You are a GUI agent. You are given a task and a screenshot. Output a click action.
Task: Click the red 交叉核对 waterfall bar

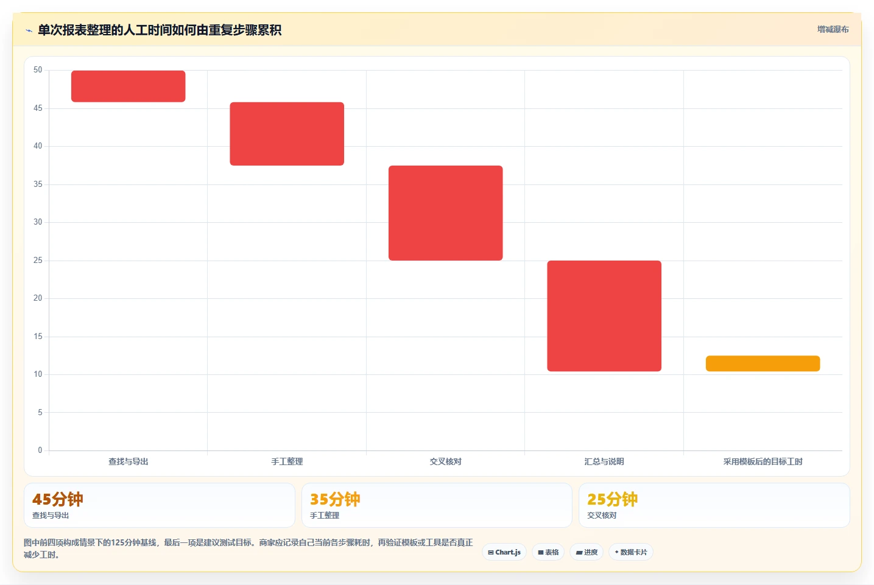point(446,213)
